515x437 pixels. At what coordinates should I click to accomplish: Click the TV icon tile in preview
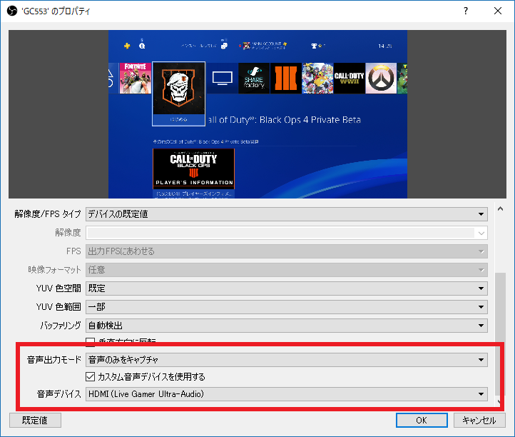click(x=223, y=79)
